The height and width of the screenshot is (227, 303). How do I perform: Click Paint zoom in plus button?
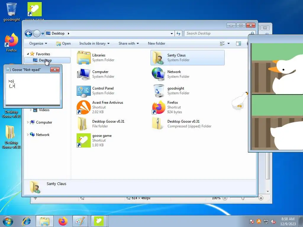click(x=261, y=198)
